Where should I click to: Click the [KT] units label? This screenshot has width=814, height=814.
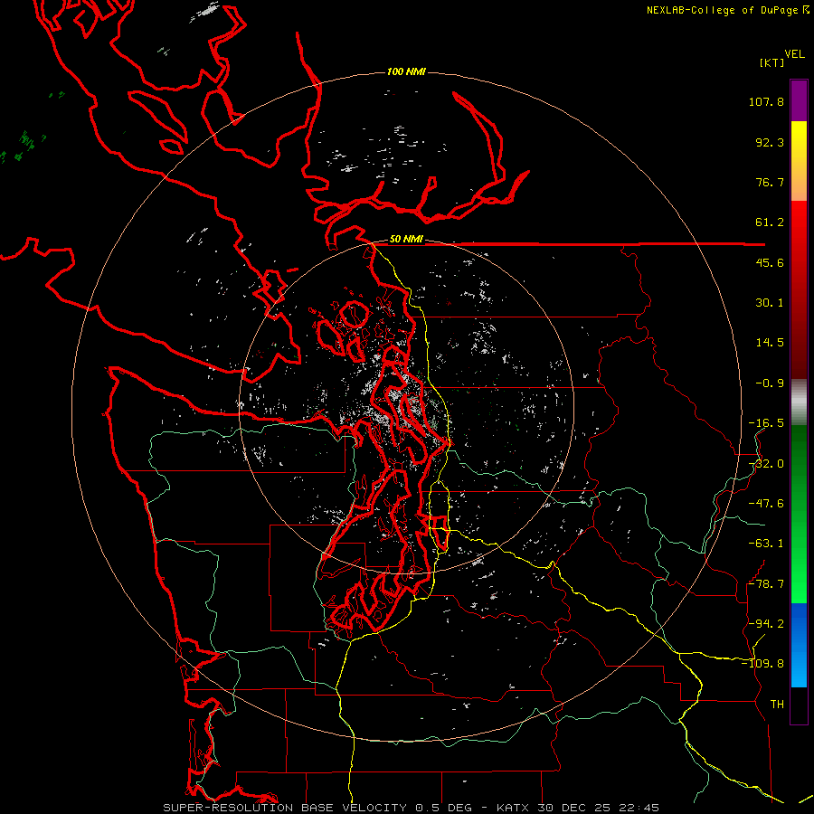(771, 62)
